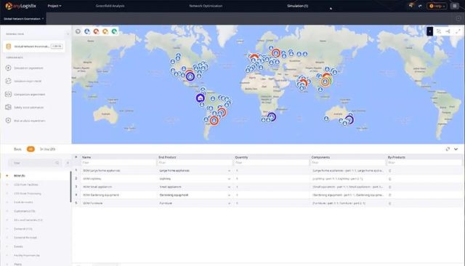The image size is (465, 266).
Task: Click the Components column header
Action: 320,157
